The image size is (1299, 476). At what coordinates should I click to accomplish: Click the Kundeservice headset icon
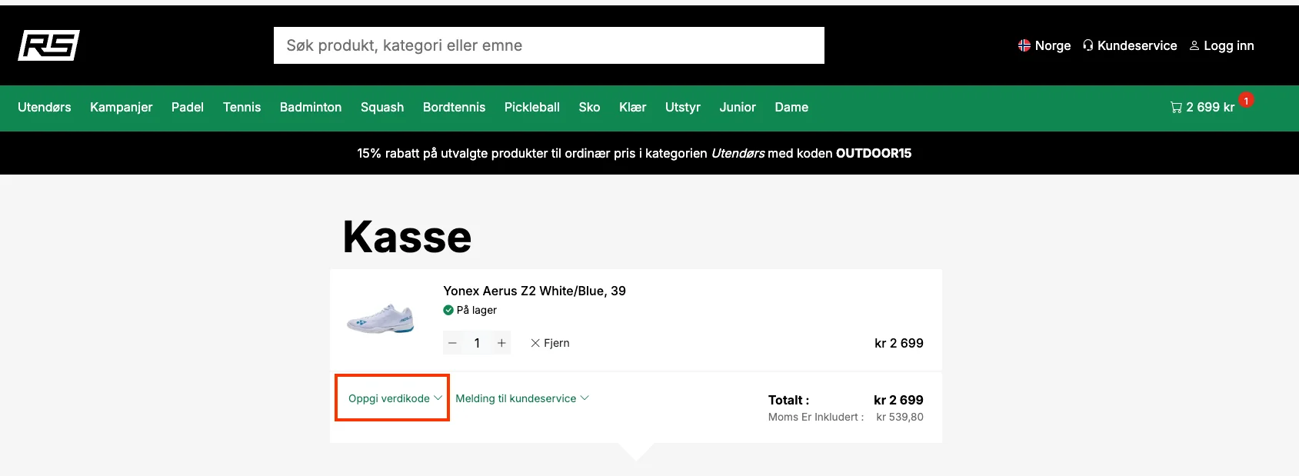pos(1087,45)
